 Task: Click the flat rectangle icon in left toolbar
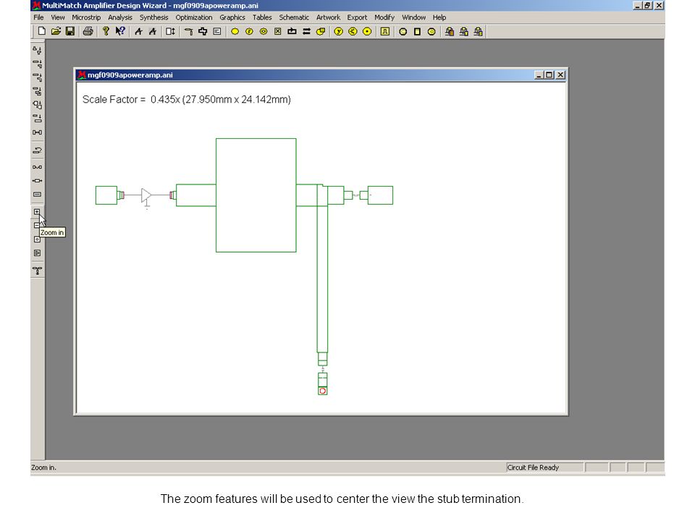click(x=37, y=195)
